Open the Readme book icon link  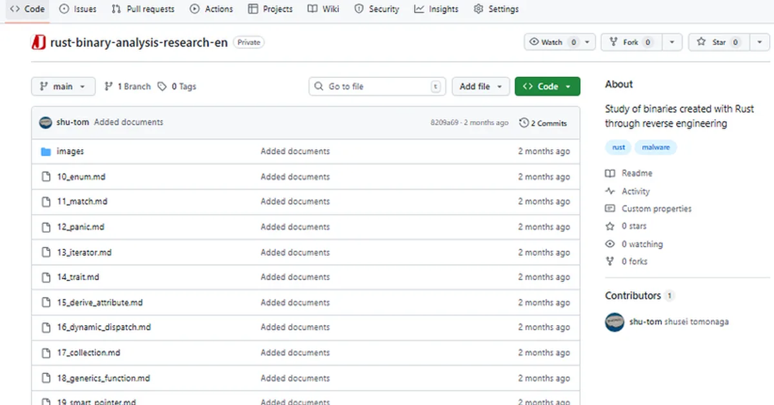point(610,173)
